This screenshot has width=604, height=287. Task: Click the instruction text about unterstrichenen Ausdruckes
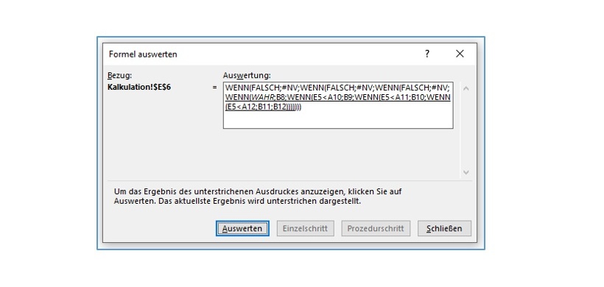point(258,196)
